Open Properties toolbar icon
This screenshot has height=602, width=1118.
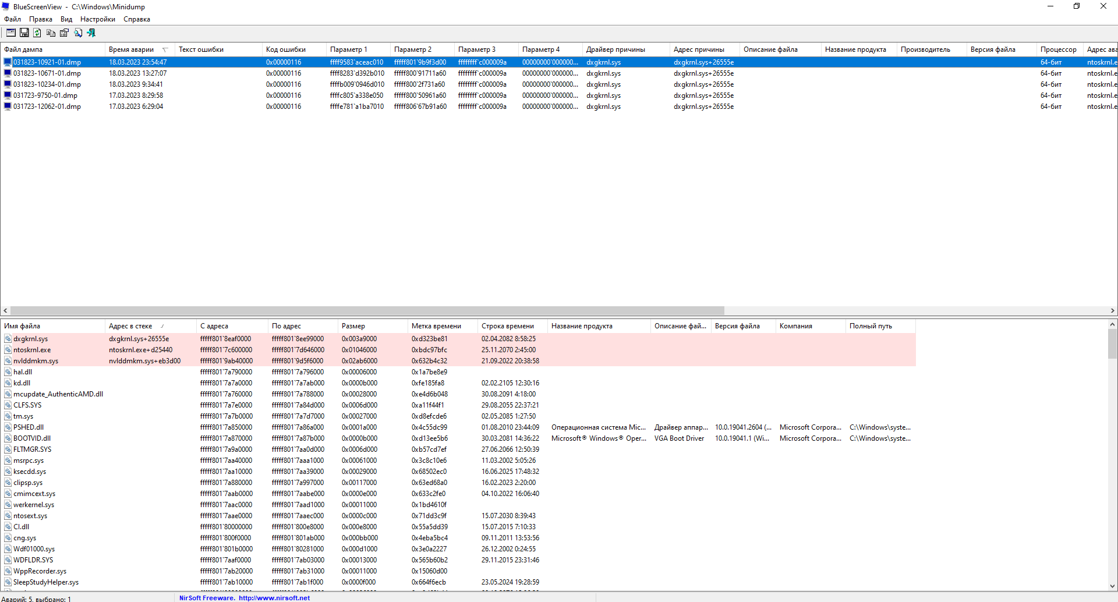pyautogui.click(x=64, y=33)
